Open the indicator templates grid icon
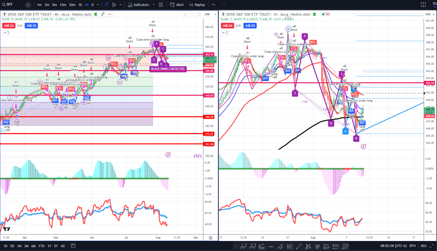Viewport: 437px width, 251px height. coord(161,5)
